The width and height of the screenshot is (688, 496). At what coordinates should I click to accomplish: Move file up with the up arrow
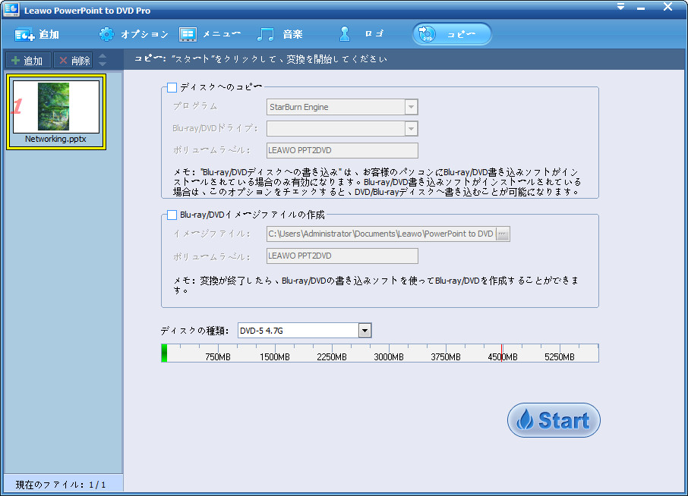[103, 56]
